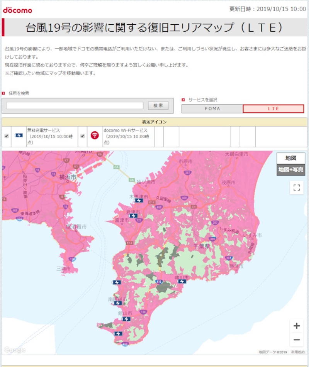Uncheck the docomo Wi-Fiサービス checkbox
The height and width of the screenshot is (367, 309).
[82, 136]
